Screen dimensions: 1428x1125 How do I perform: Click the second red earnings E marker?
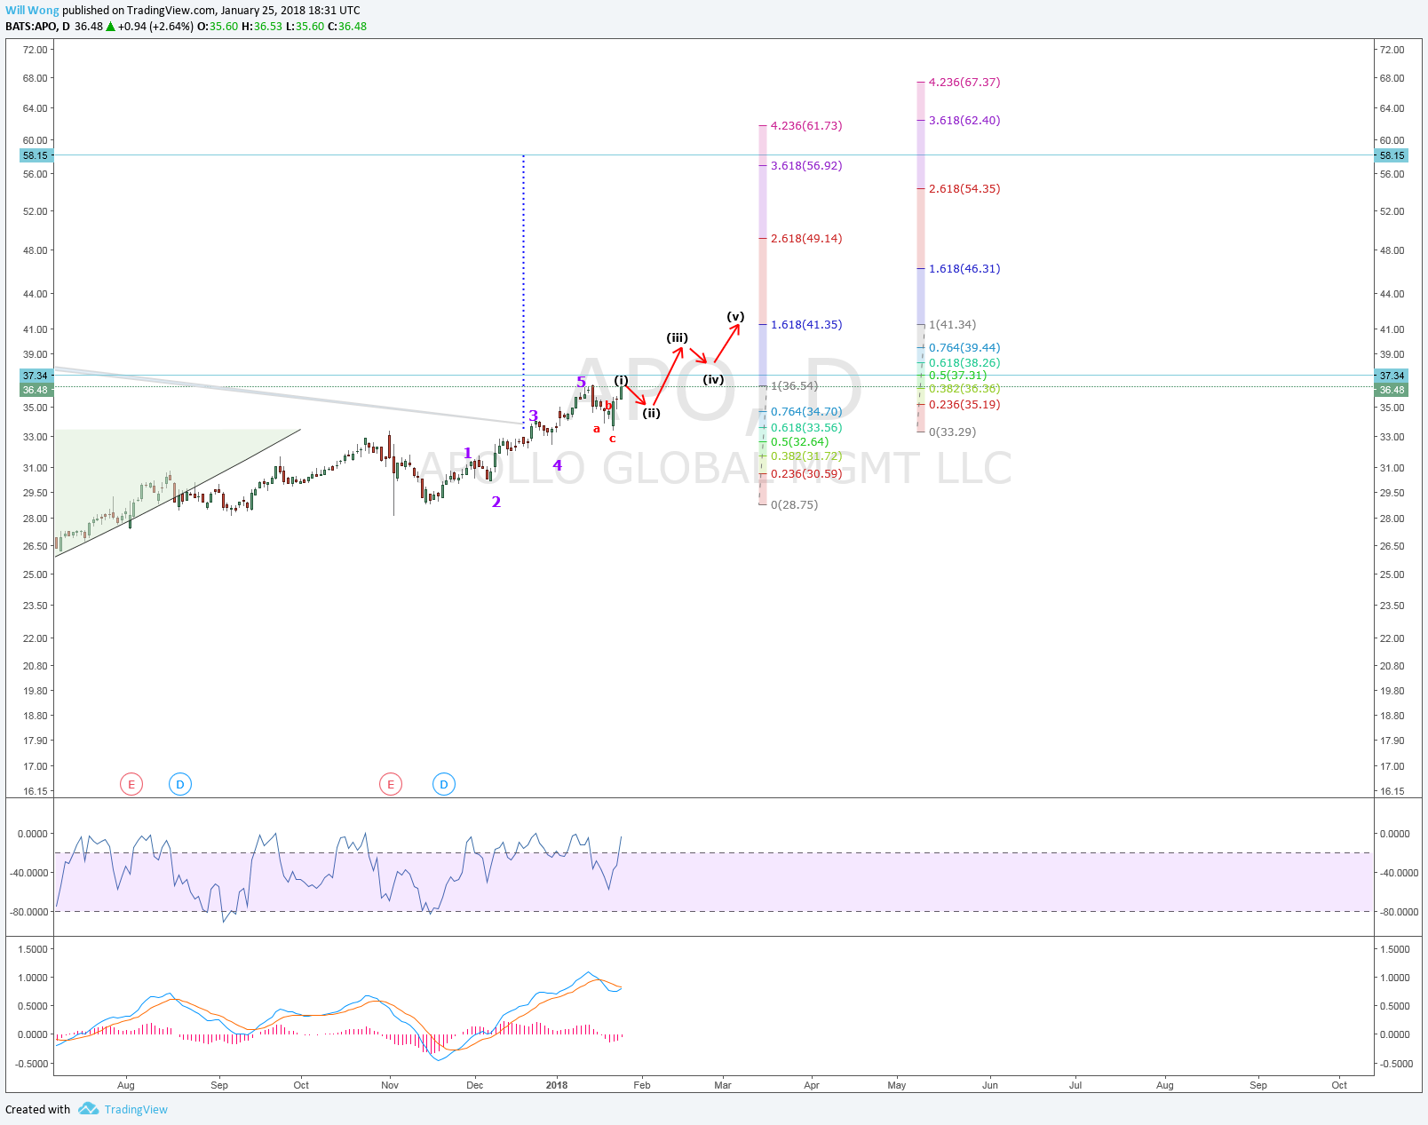click(391, 784)
